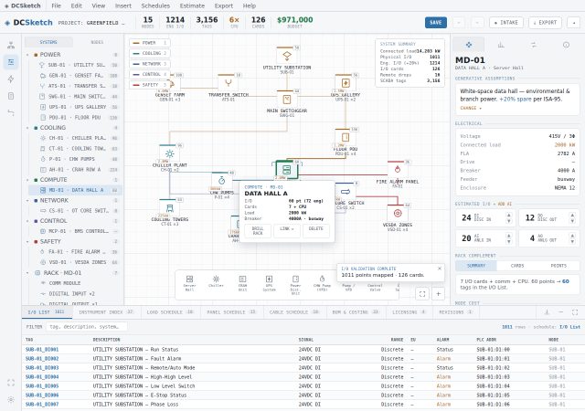Open the Estimate menu
The height and width of the screenshot is (411, 585).
pyautogui.click(x=192, y=5)
